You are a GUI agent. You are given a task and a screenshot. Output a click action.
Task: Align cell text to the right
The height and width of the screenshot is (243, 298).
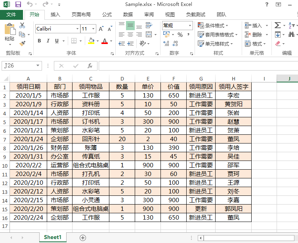click(x=139, y=34)
